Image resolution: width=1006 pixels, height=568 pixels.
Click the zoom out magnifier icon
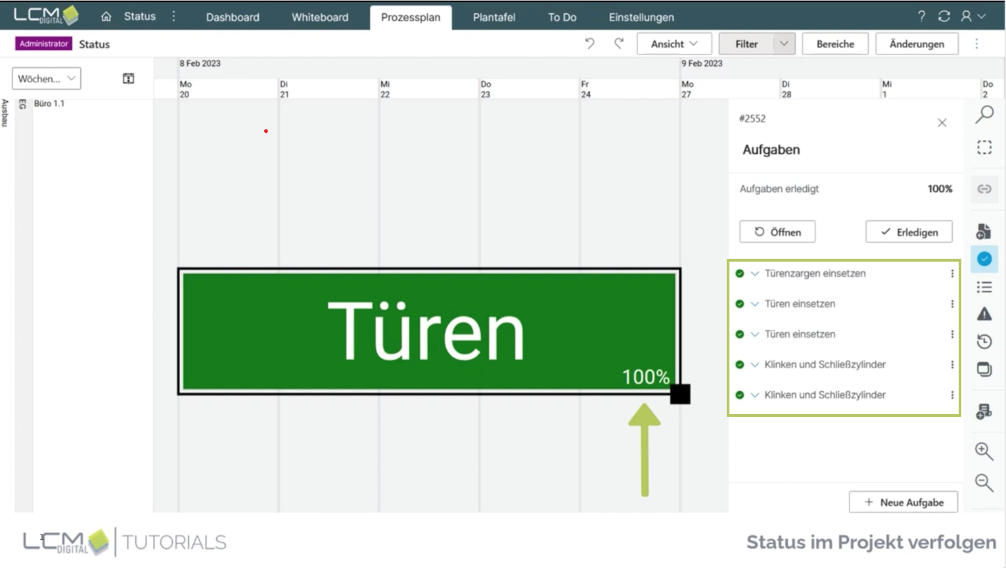(984, 483)
